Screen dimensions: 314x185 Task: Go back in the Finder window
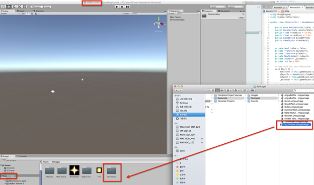coord(177,90)
